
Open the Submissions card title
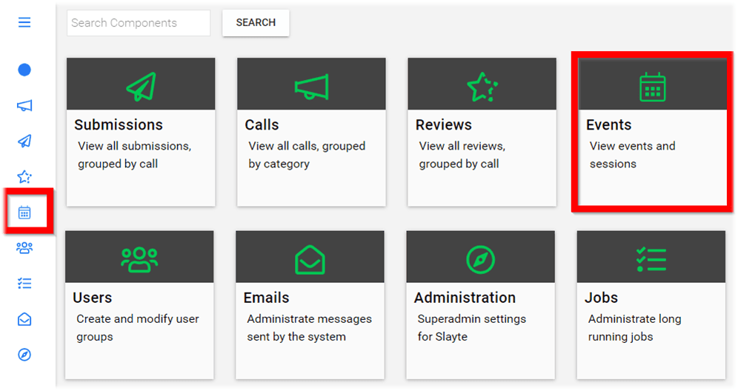click(119, 124)
